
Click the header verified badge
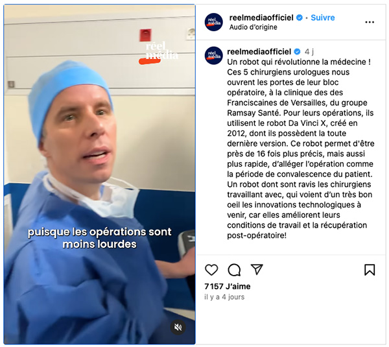(x=300, y=18)
